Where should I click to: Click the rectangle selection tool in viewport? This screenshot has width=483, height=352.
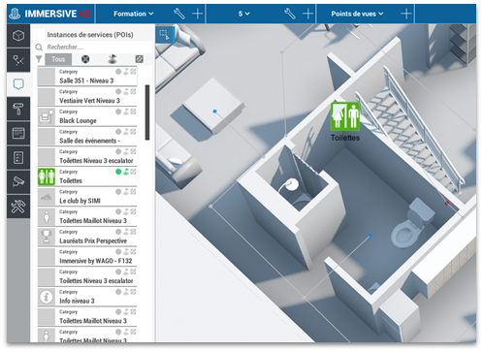[x=165, y=35]
